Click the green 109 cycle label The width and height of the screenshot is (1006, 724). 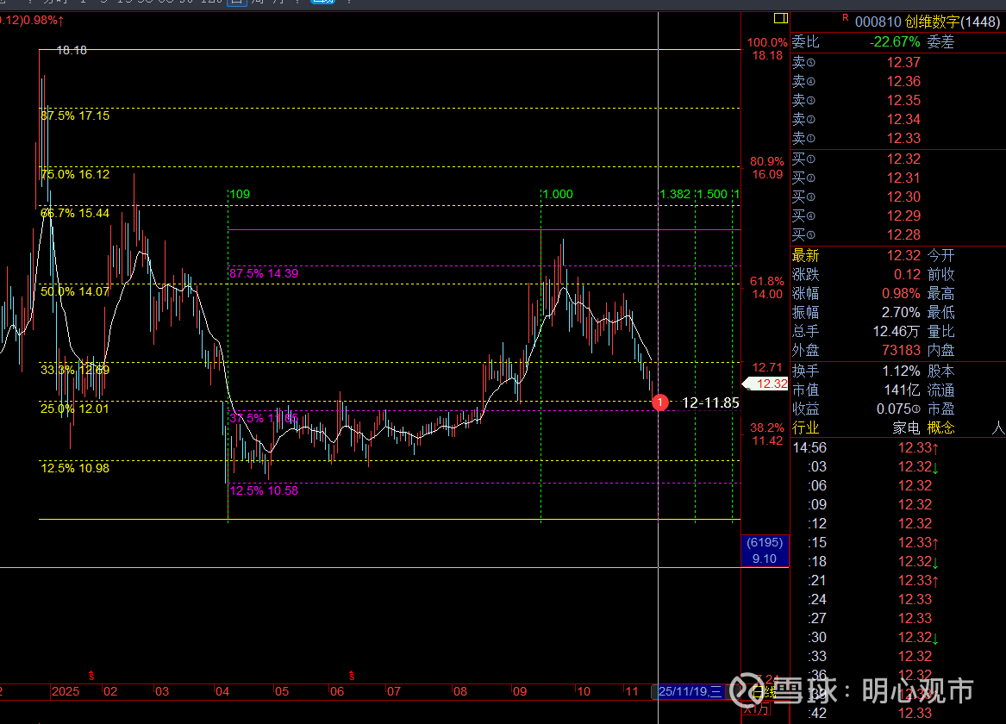click(240, 194)
